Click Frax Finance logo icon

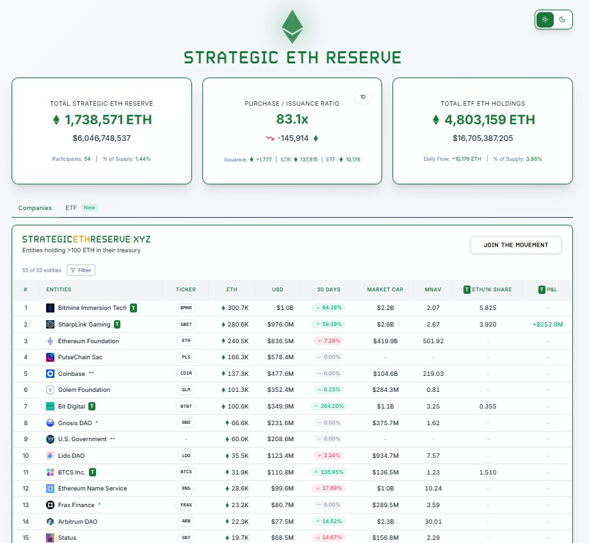[50, 505]
